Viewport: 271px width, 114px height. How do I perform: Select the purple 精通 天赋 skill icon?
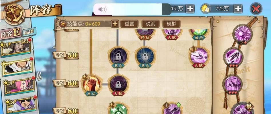pos(198,56)
